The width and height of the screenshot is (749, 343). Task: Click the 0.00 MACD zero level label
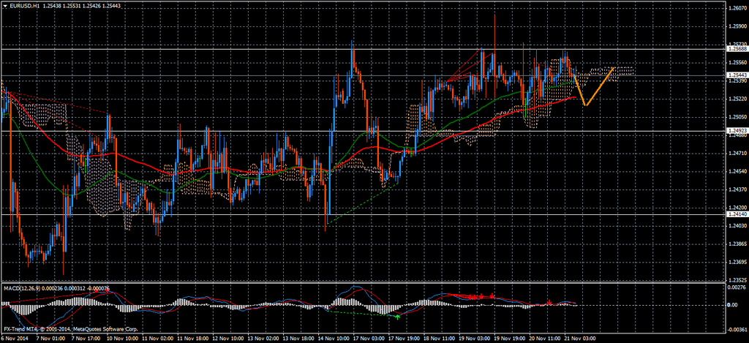[x=731, y=305]
